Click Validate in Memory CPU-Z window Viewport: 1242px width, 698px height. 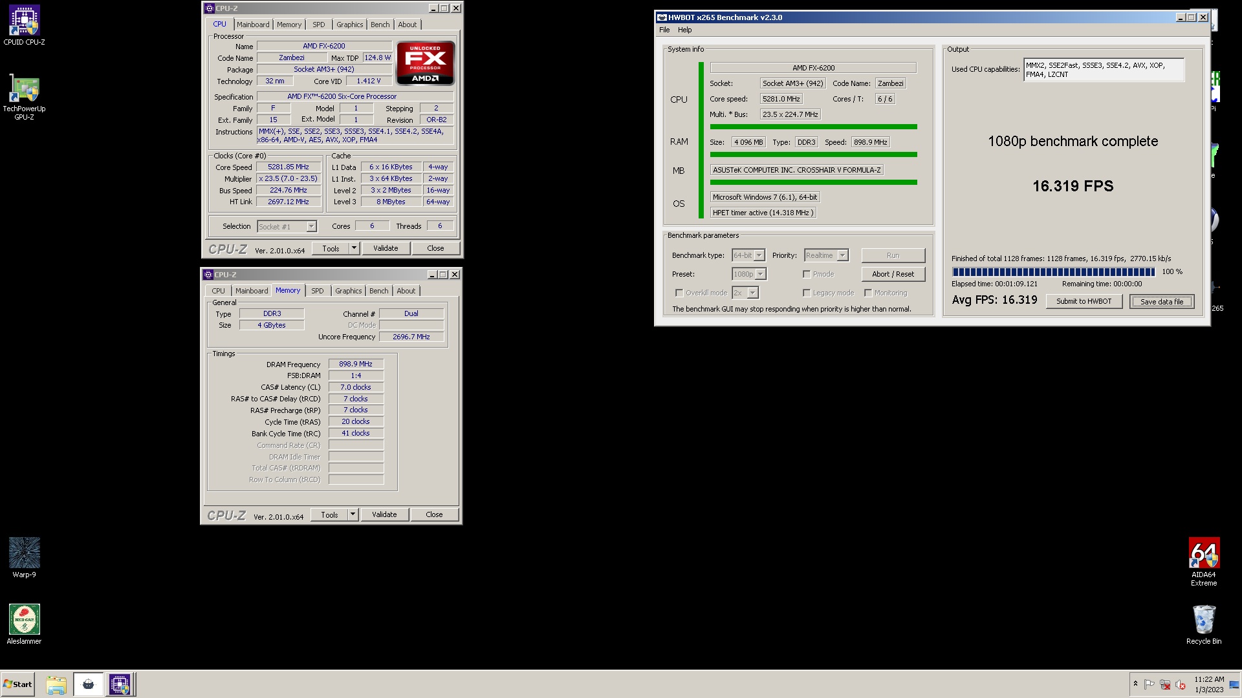384,514
